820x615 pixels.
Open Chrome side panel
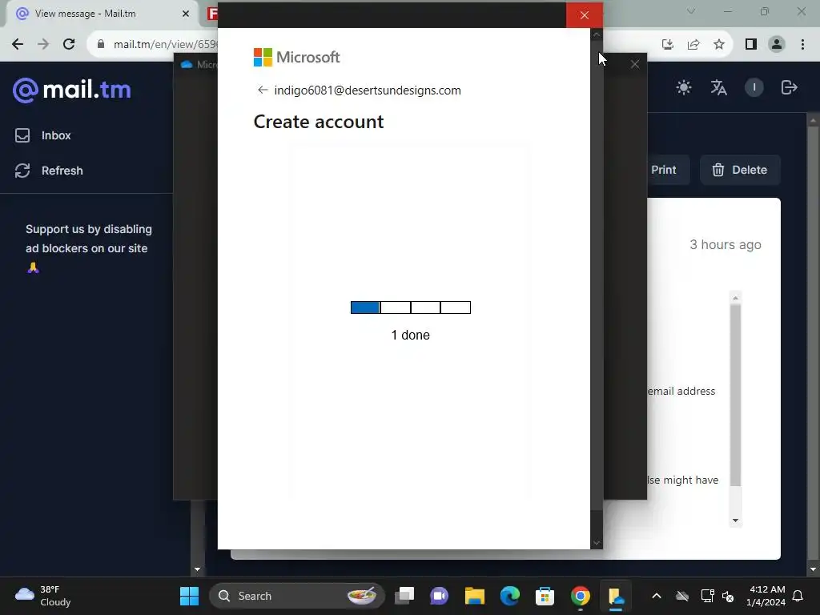[751, 45]
